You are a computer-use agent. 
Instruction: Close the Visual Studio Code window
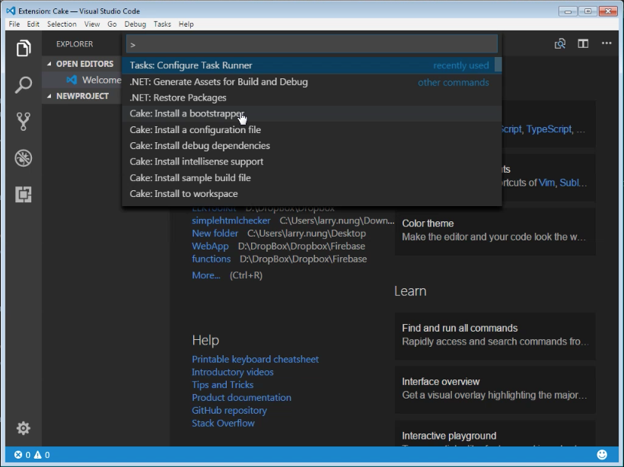(608, 11)
